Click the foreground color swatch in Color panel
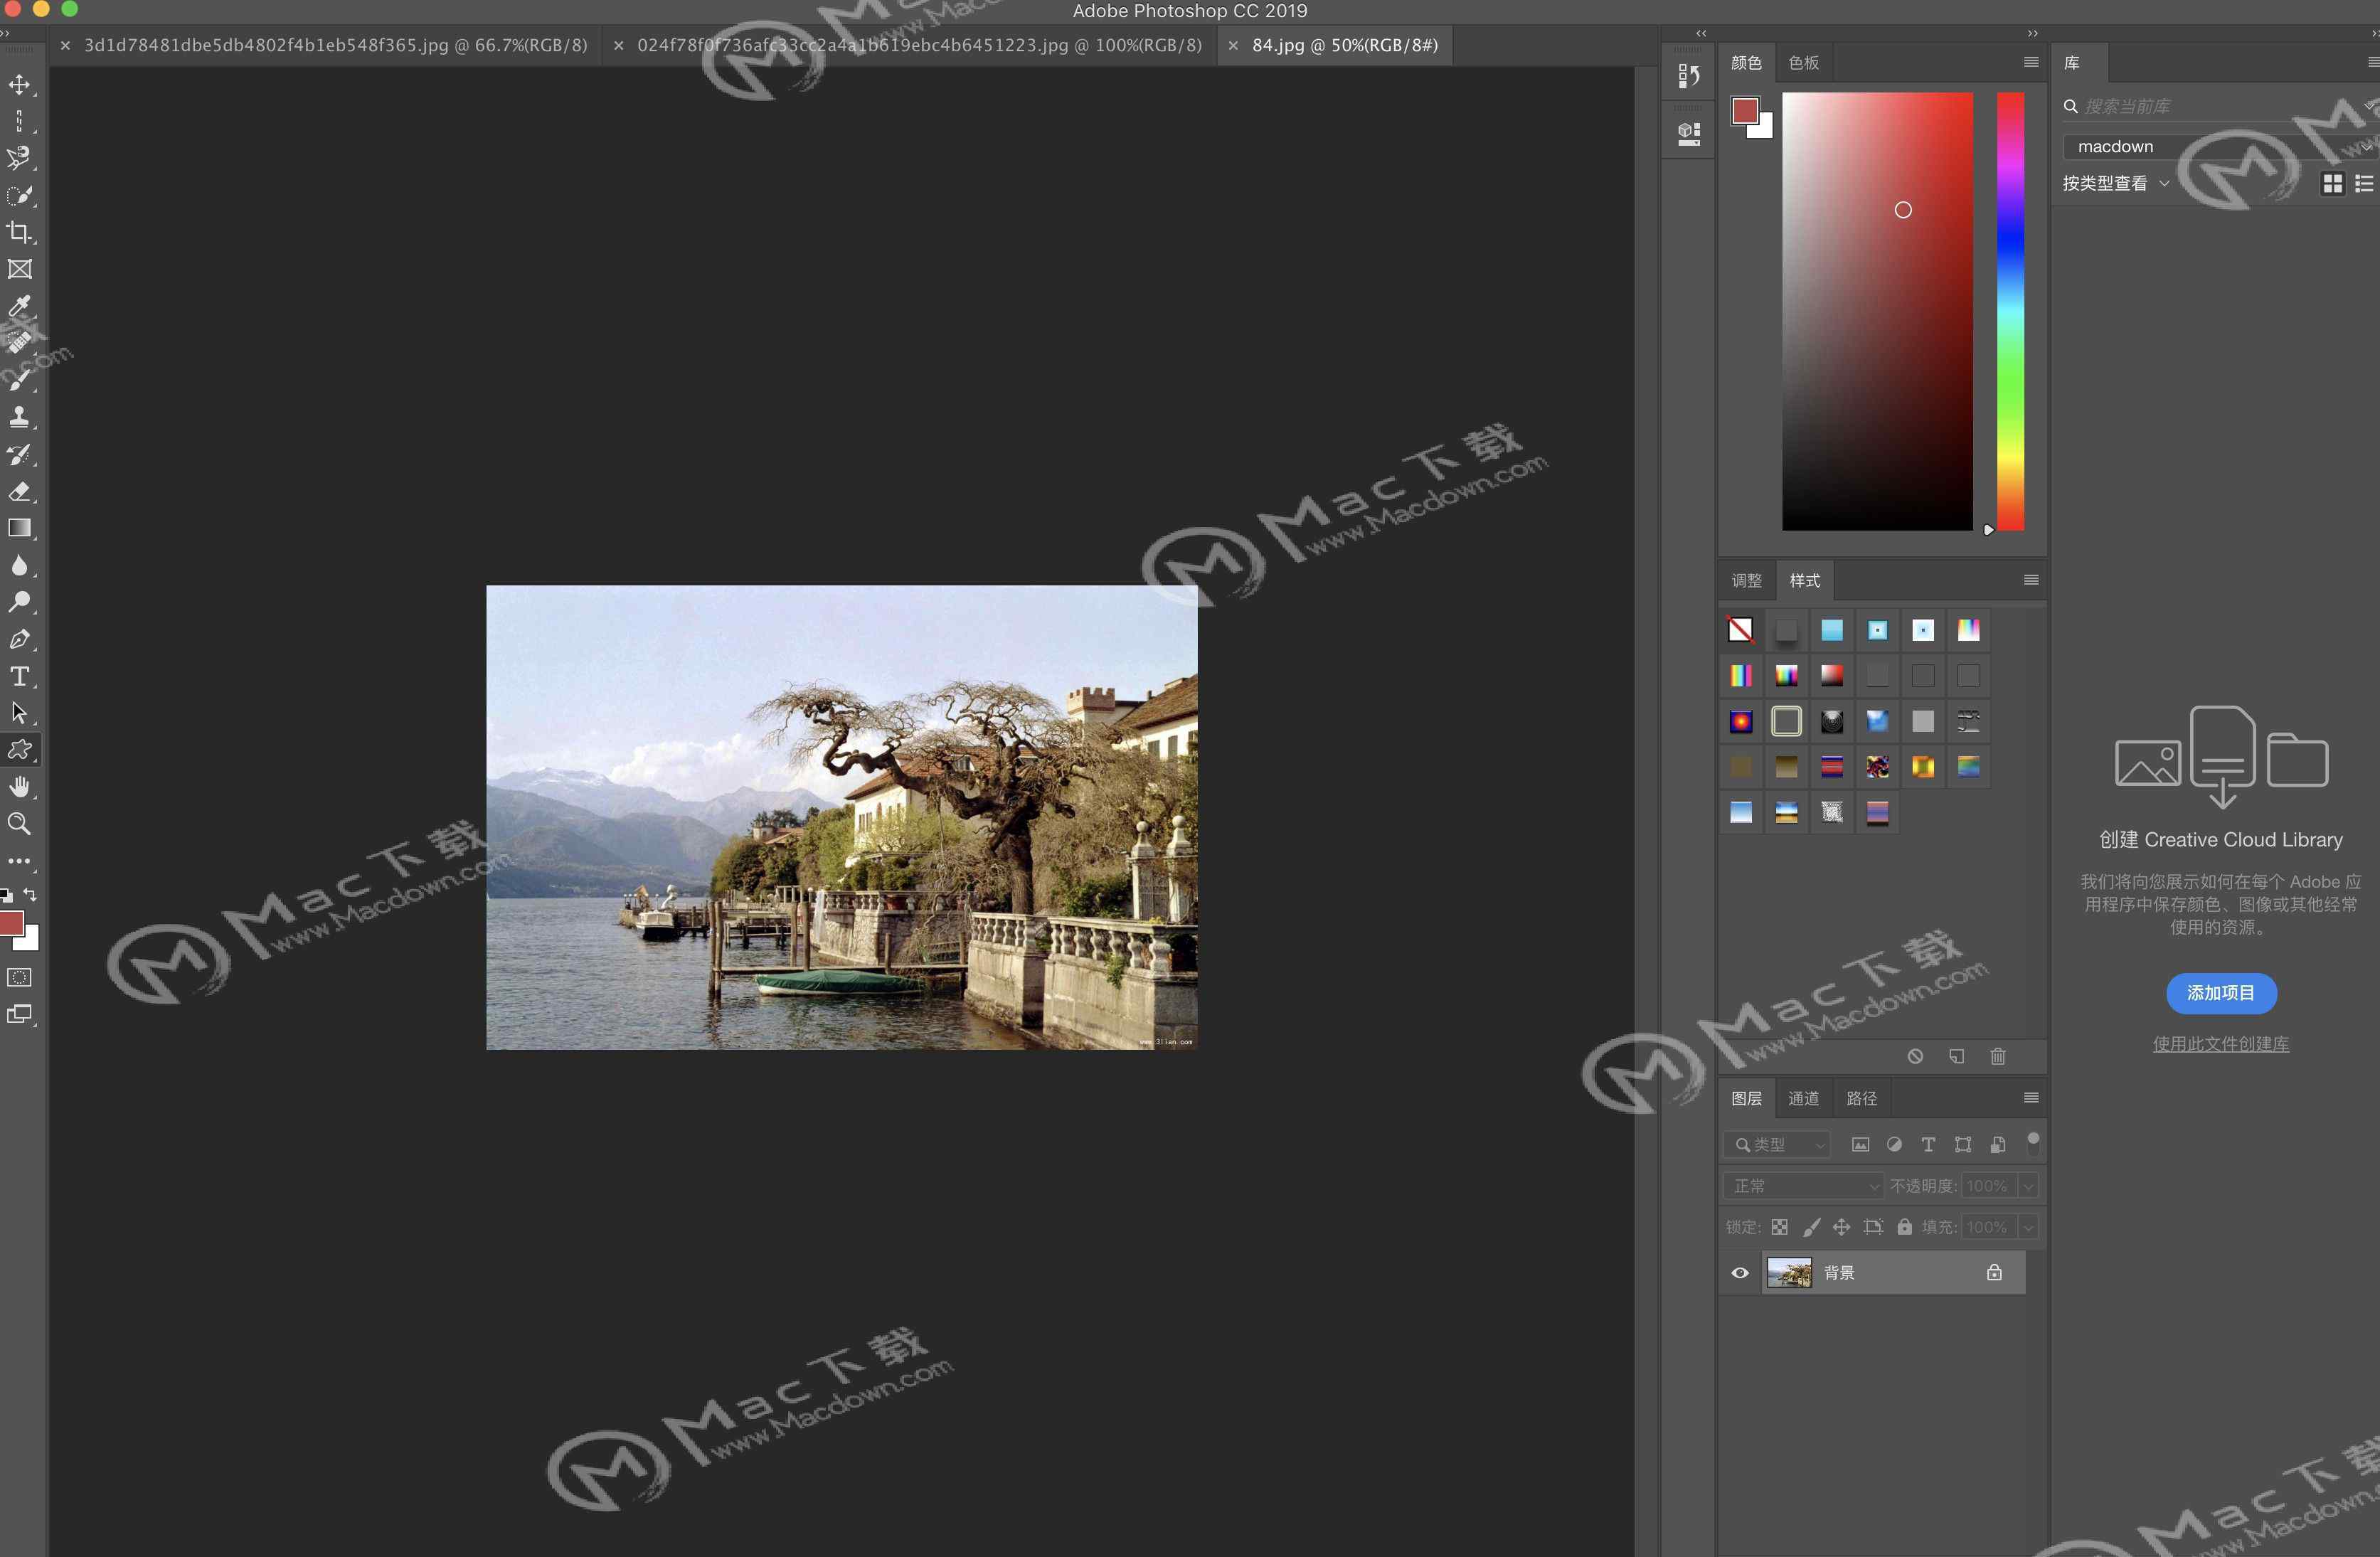2380x1557 pixels. pyautogui.click(x=1745, y=110)
